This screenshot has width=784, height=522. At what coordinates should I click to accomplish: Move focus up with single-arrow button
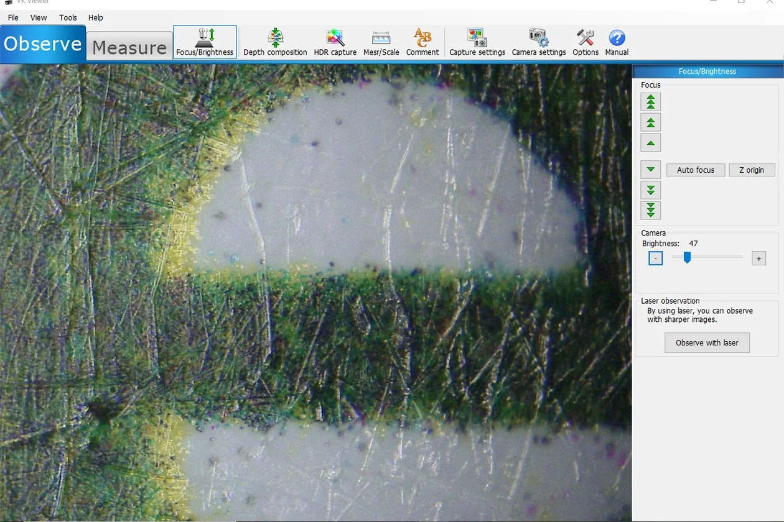pos(651,142)
